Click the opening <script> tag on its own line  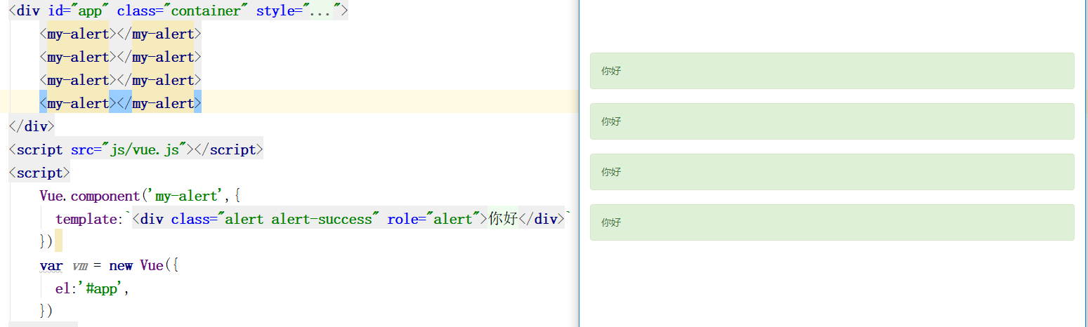[39, 173]
